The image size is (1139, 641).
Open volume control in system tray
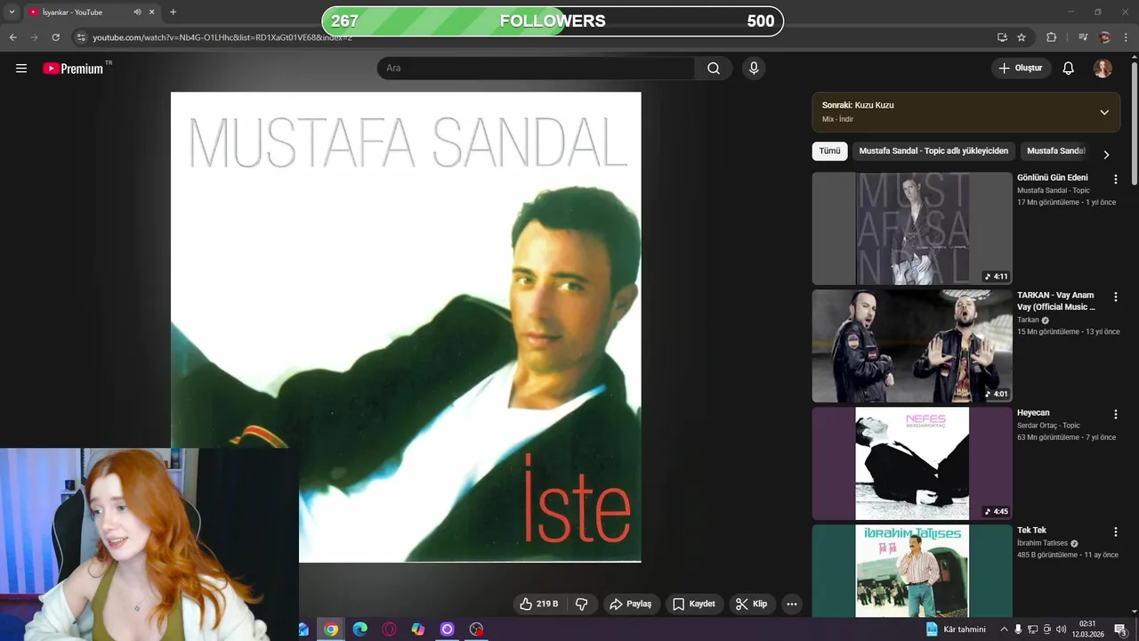pos(1061,629)
